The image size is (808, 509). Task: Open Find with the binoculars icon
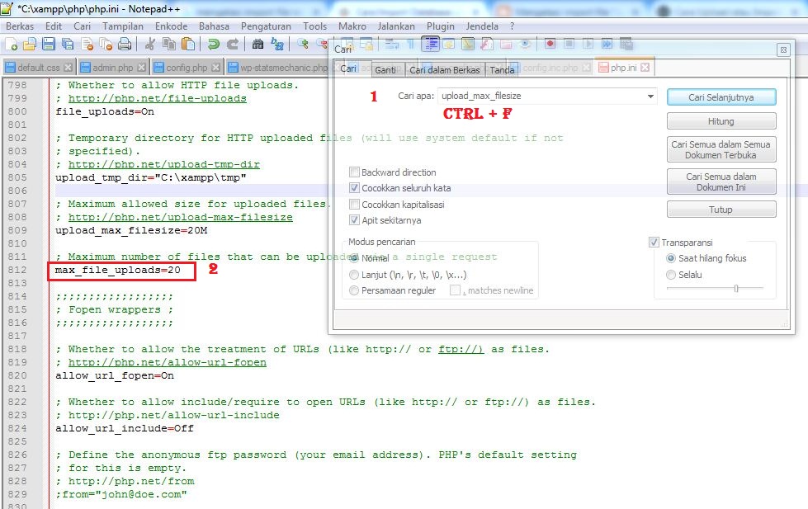[258, 45]
